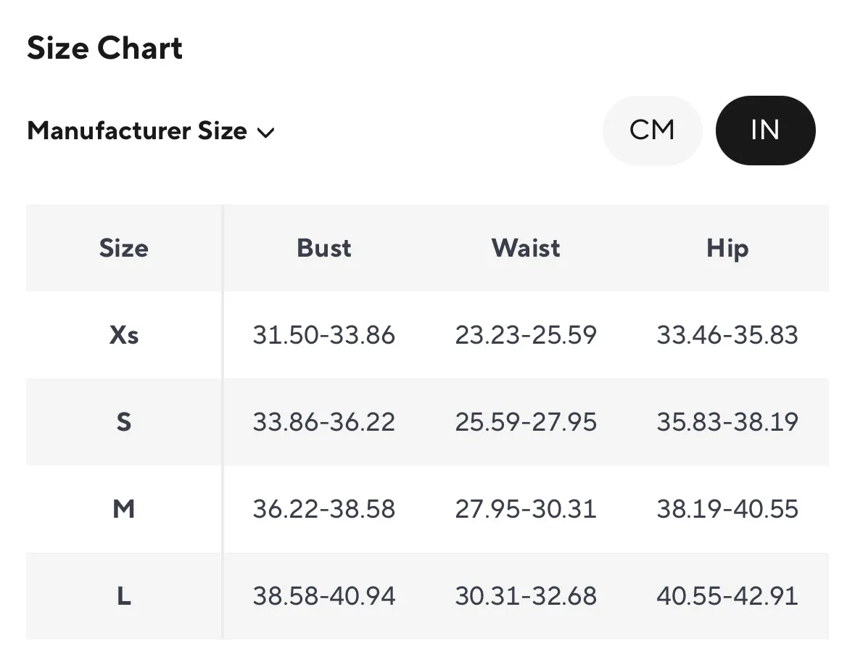This screenshot has height=649, width=855.
Task: Select the Bust column header
Action: pos(324,248)
